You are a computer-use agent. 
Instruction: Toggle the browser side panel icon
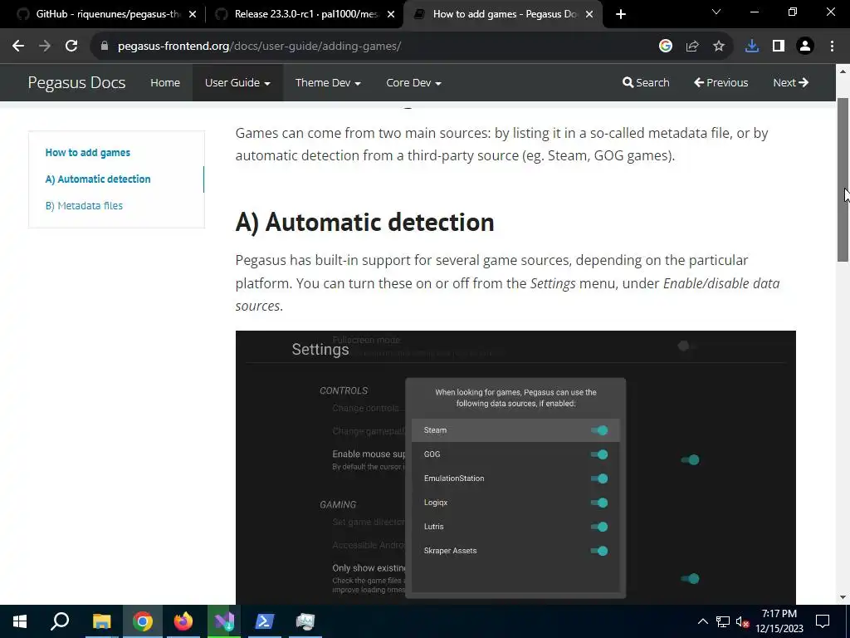pos(779,47)
